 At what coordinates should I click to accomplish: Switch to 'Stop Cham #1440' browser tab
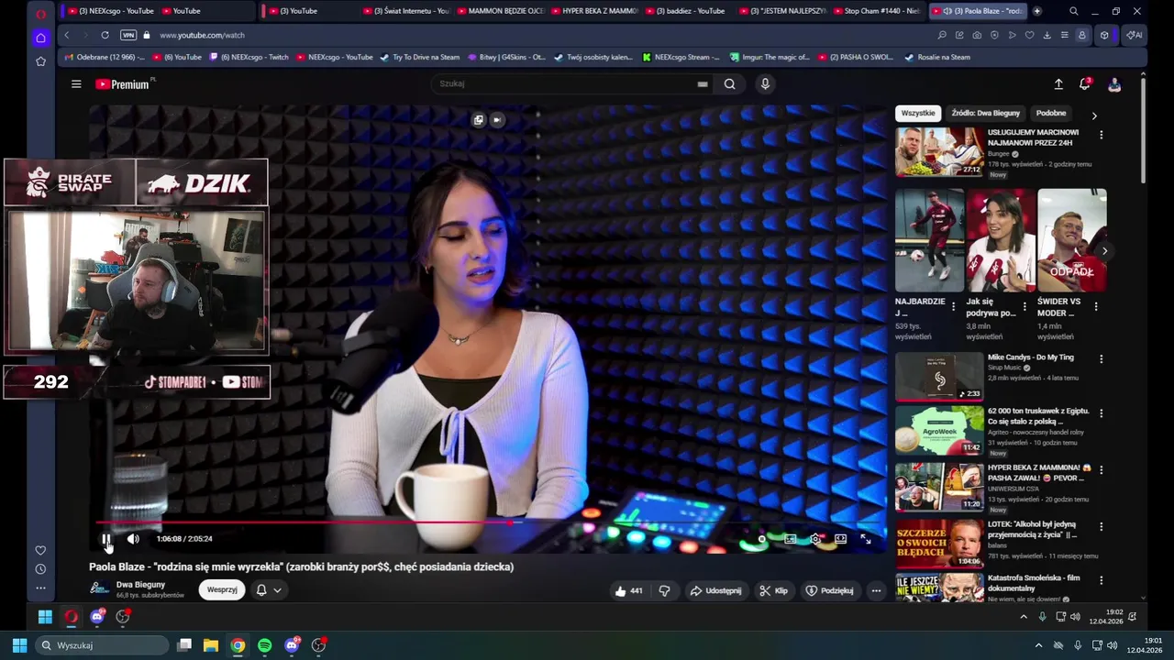pos(876,11)
